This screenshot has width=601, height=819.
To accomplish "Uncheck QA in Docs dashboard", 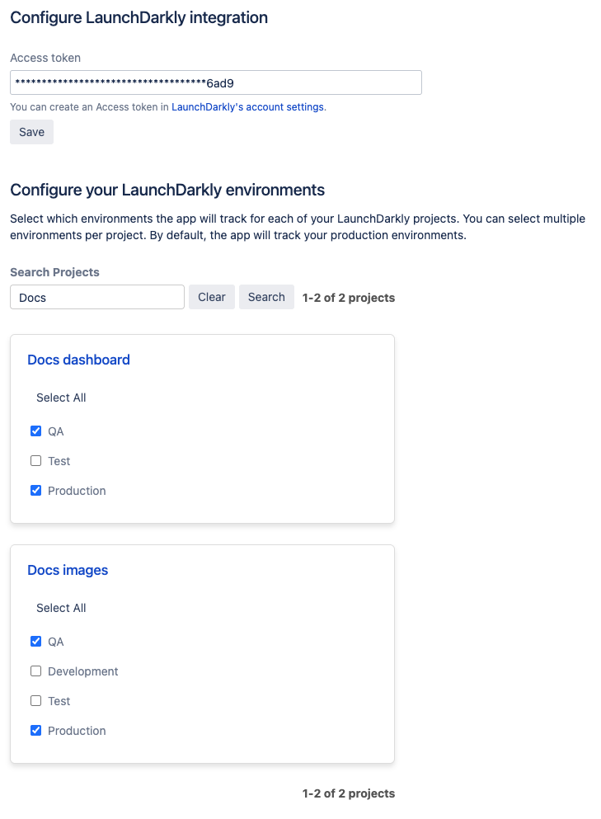I will tap(35, 431).
